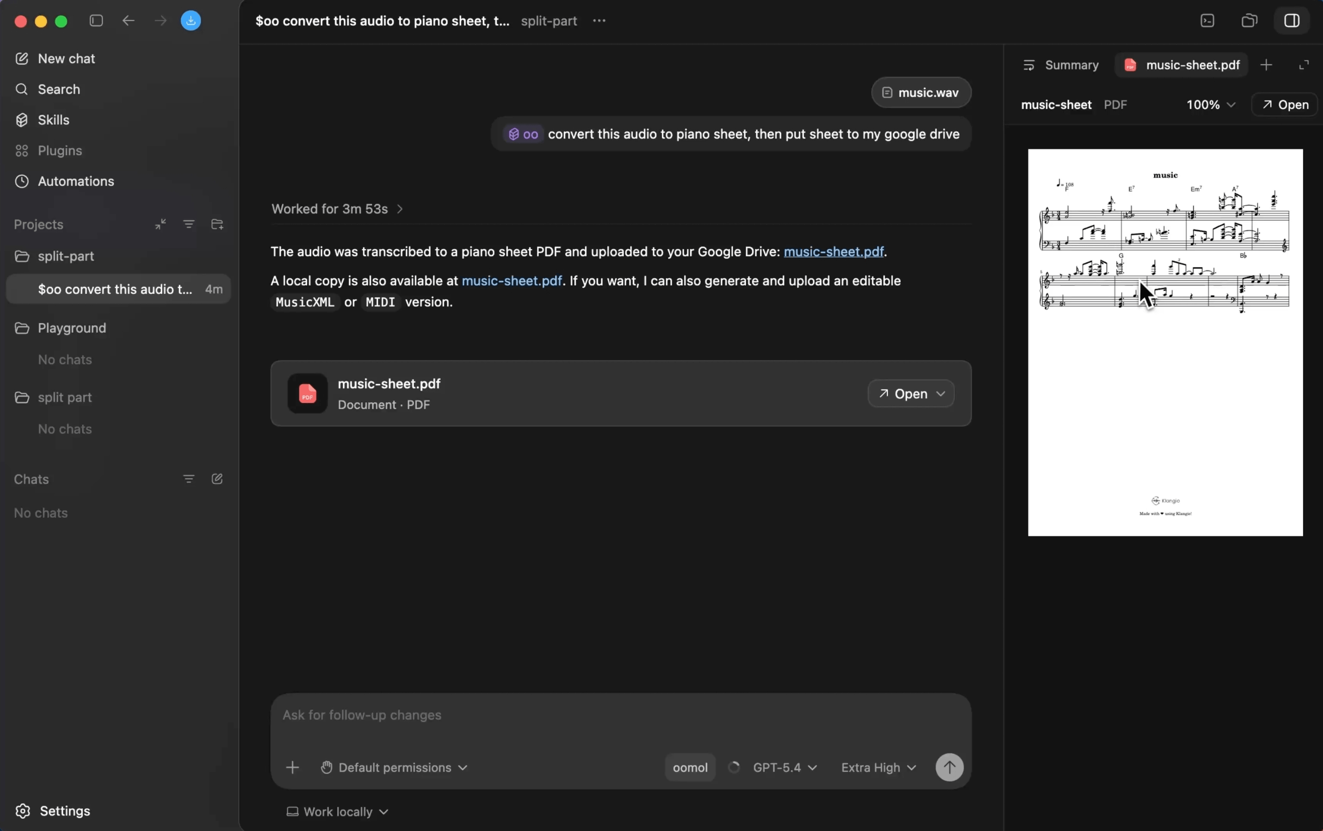Click the plus icon in the preview panel header

pyautogui.click(x=1267, y=65)
